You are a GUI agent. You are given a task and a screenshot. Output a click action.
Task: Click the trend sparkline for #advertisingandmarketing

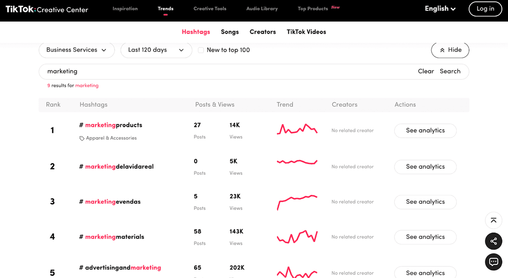coord(297,271)
